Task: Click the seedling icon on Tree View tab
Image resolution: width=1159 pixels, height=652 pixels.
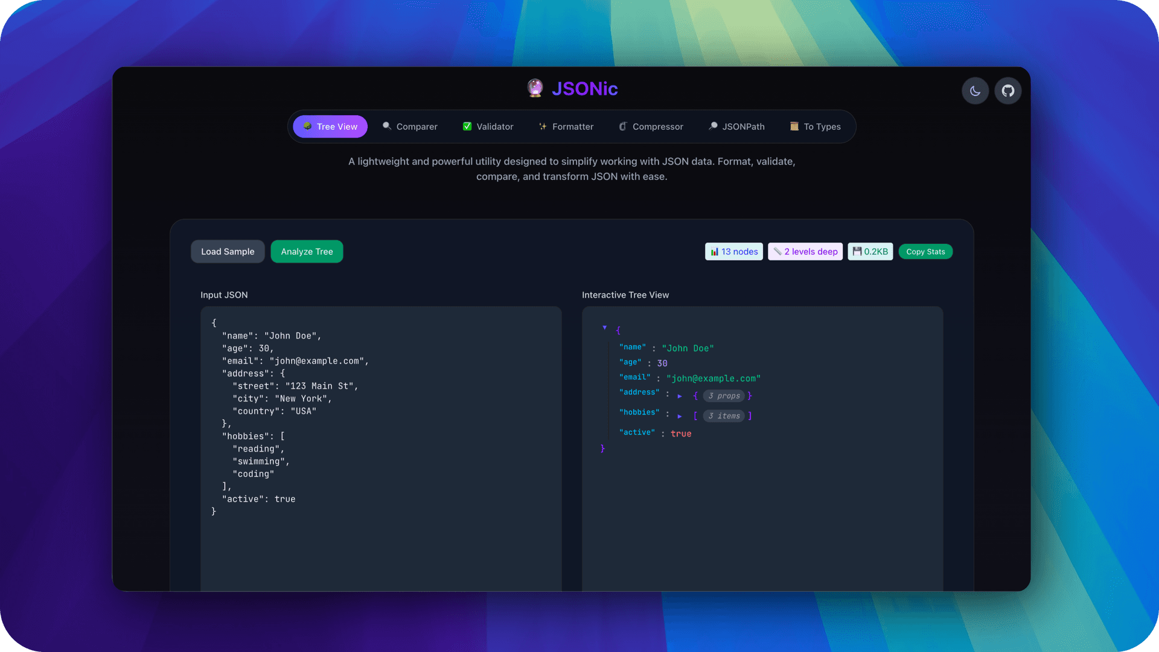Action: pos(308,126)
